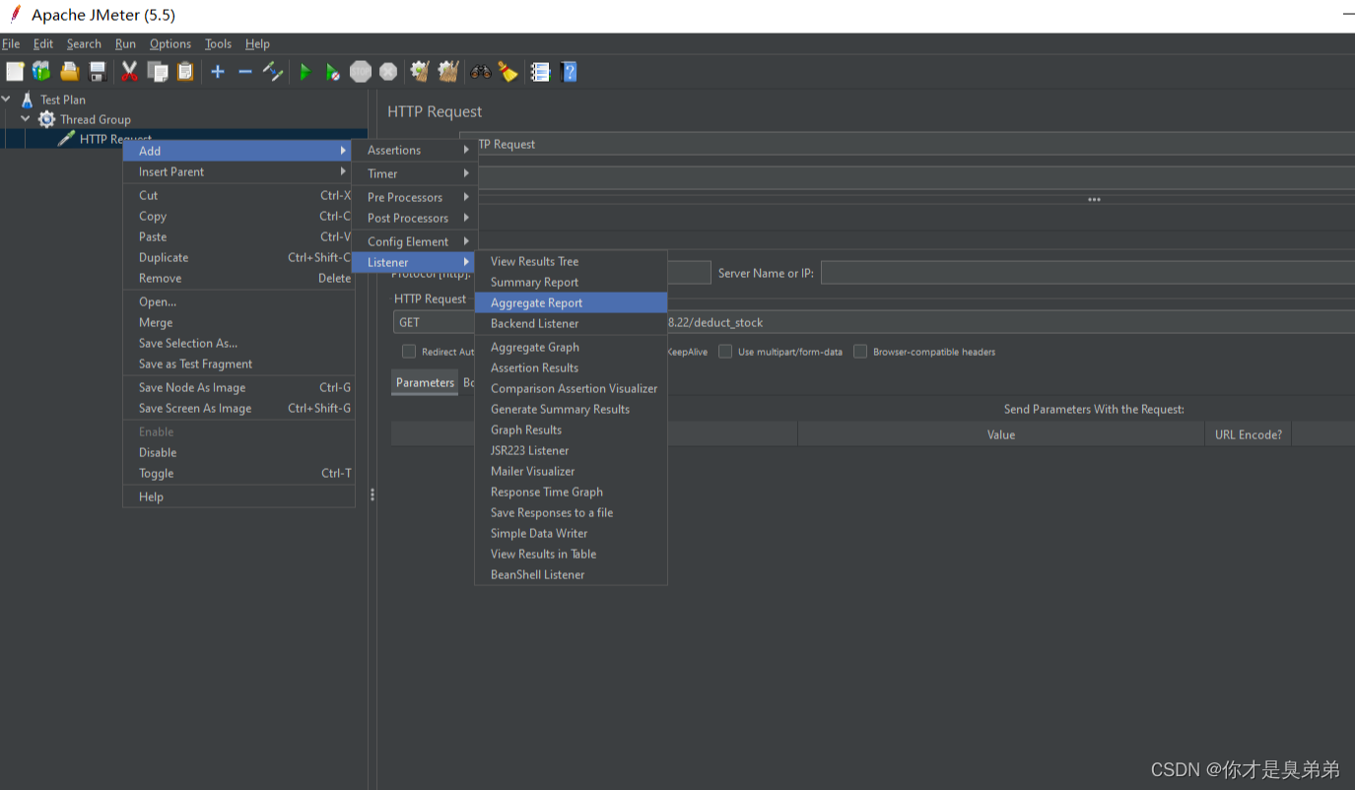This screenshot has width=1355, height=790.
Task: Choose View Results Tree listener
Action: pyautogui.click(x=571, y=261)
